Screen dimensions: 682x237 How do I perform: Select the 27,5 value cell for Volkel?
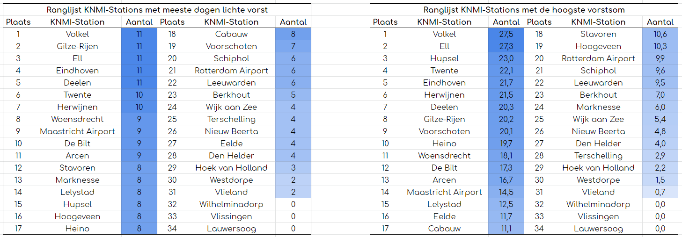coord(506,34)
